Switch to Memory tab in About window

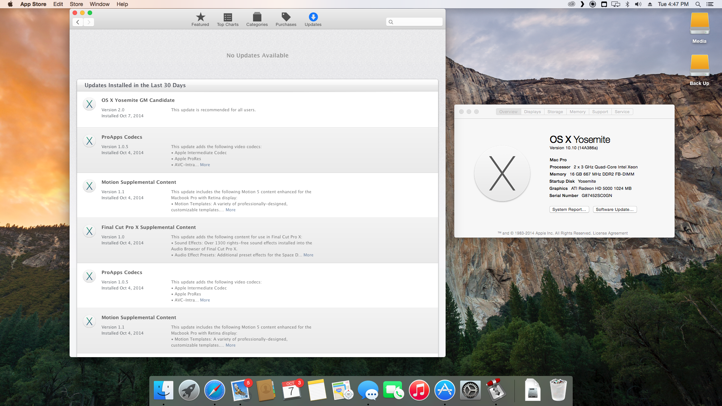[578, 112]
